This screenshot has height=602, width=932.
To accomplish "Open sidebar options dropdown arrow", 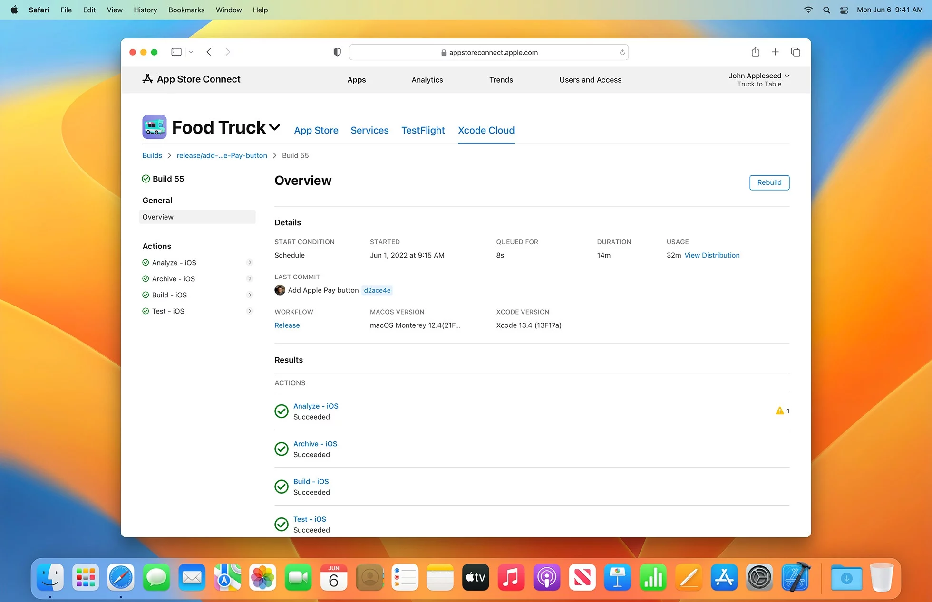I will pos(191,52).
